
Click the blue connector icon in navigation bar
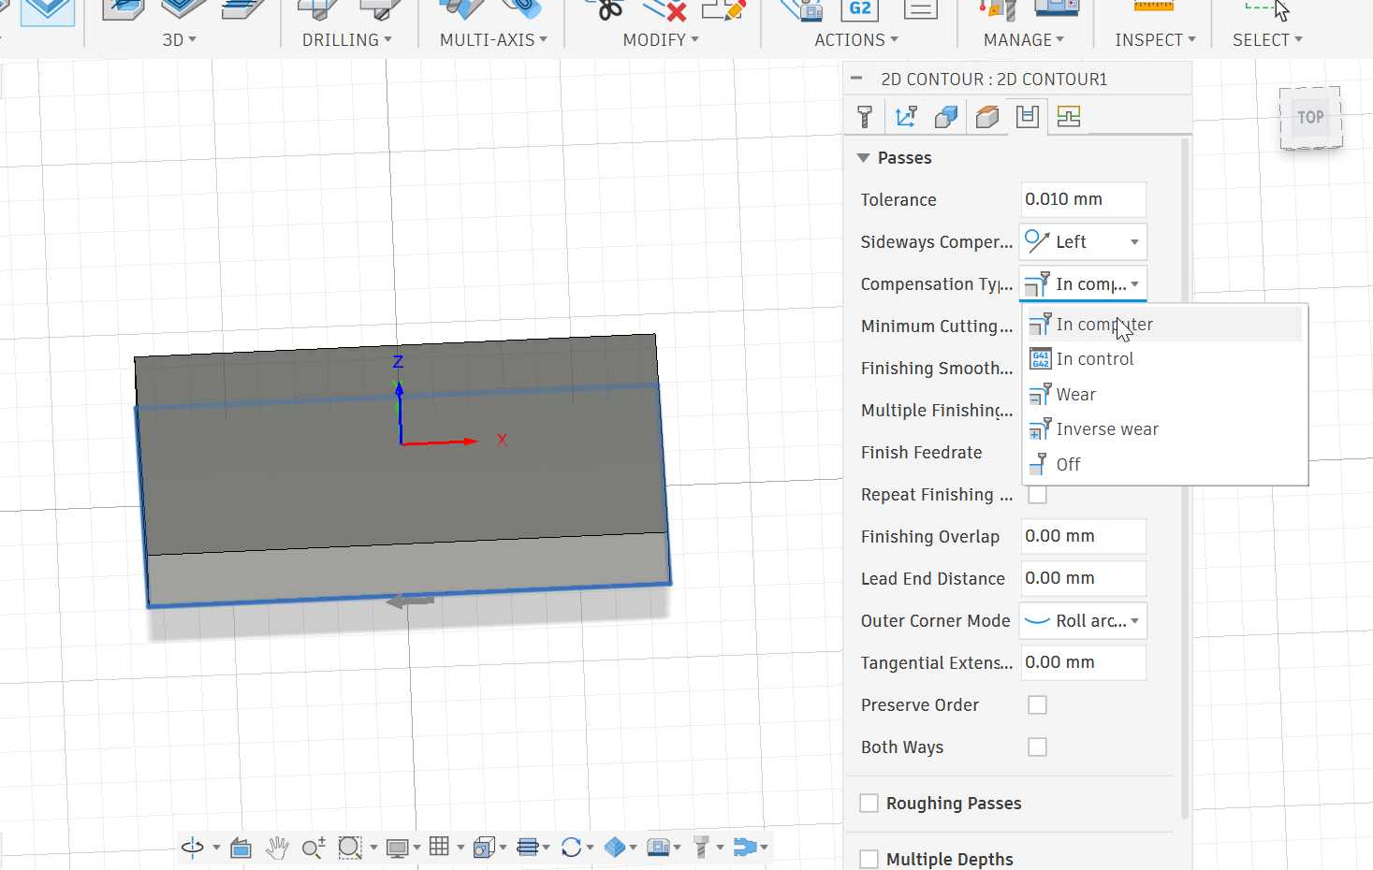point(745,848)
